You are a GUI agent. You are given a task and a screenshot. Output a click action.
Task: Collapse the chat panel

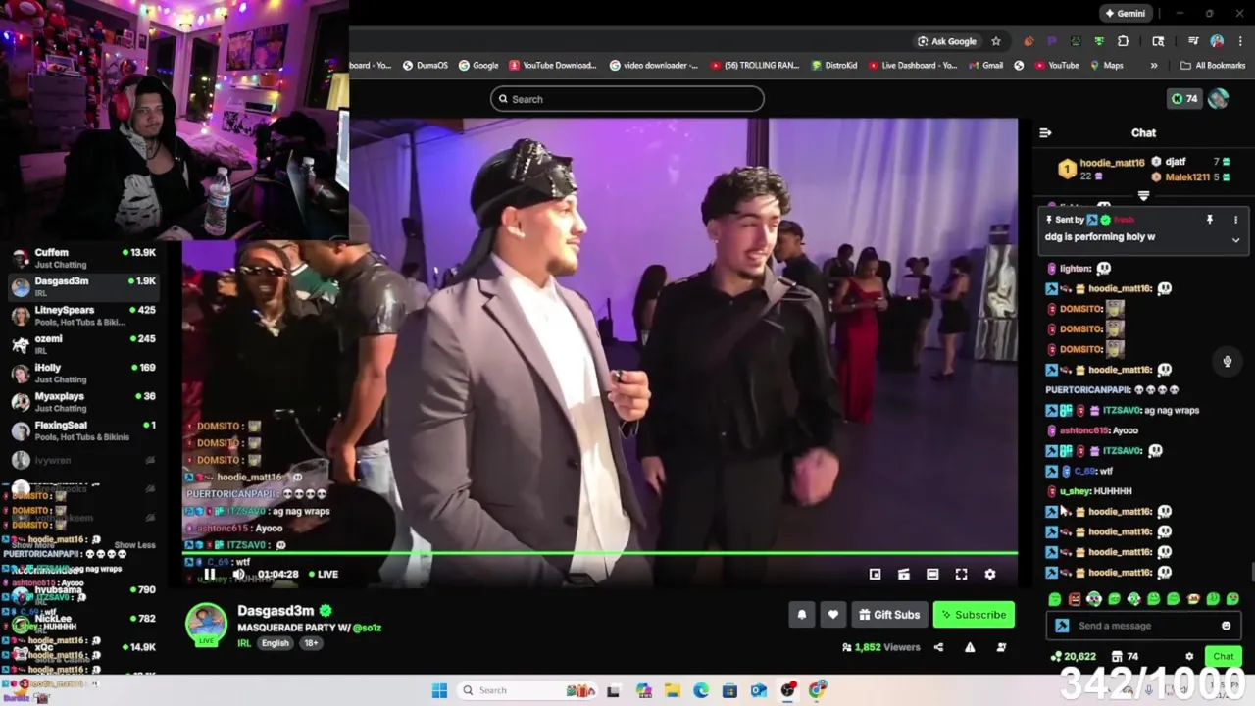coord(1045,132)
